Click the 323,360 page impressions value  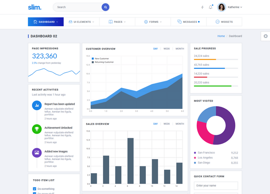pos(44,56)
